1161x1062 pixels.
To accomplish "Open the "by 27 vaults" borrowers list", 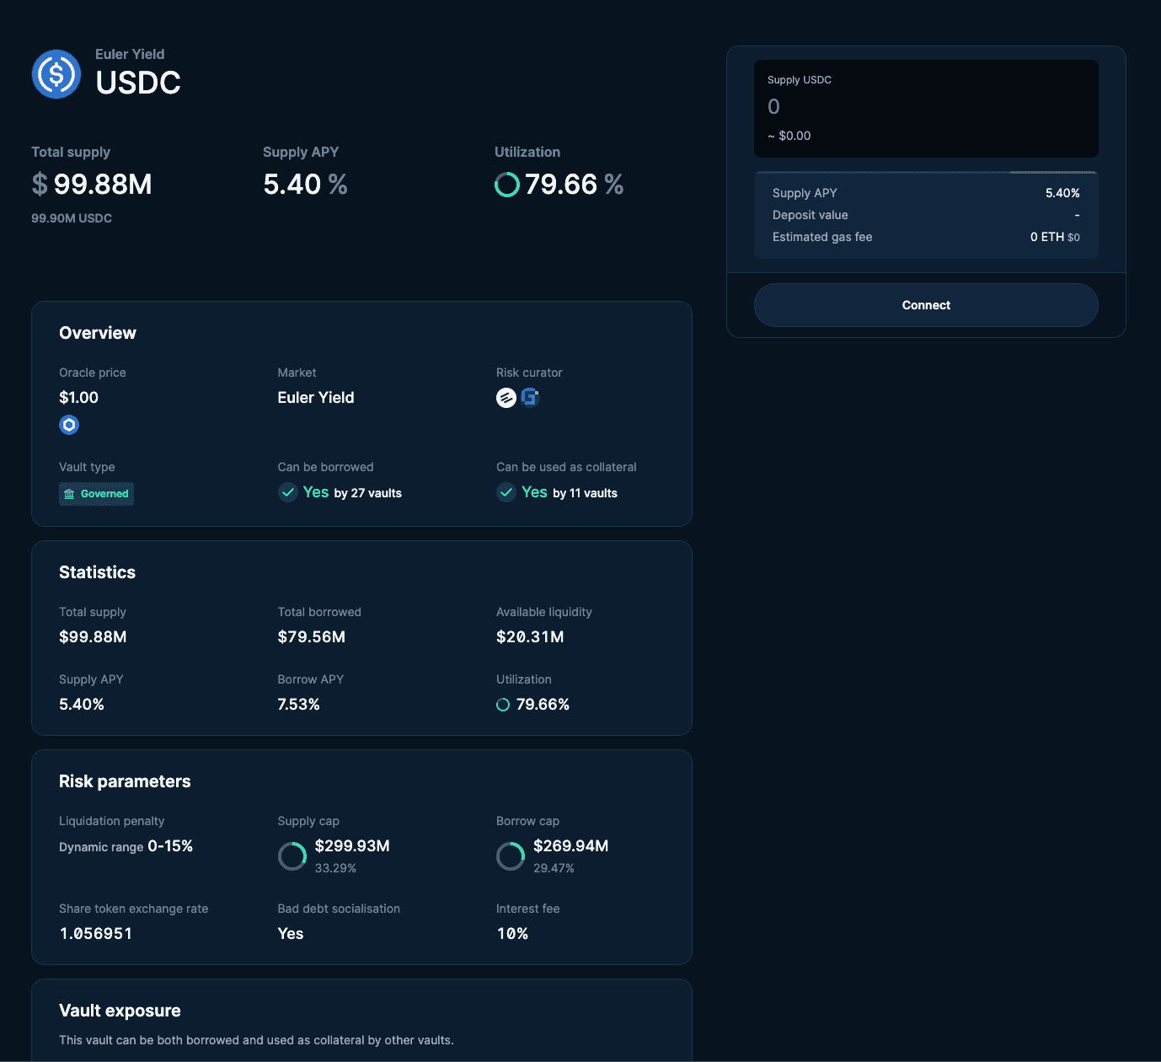I will pos(367,493).
